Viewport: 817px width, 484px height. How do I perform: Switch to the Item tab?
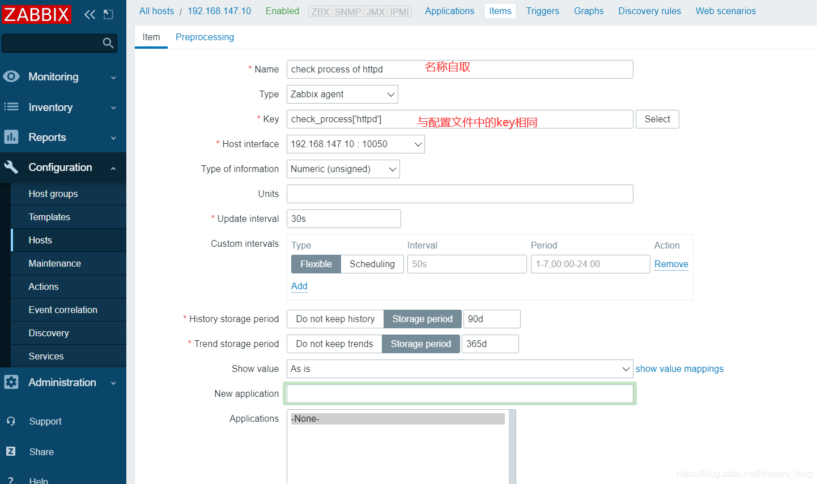click(x=151, y=37)
